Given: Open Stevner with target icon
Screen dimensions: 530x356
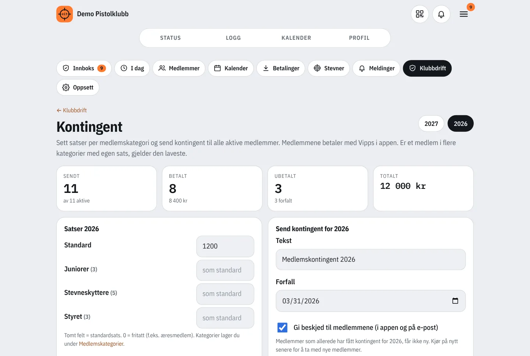Looking at the screenshot, I should pos(329,68).
